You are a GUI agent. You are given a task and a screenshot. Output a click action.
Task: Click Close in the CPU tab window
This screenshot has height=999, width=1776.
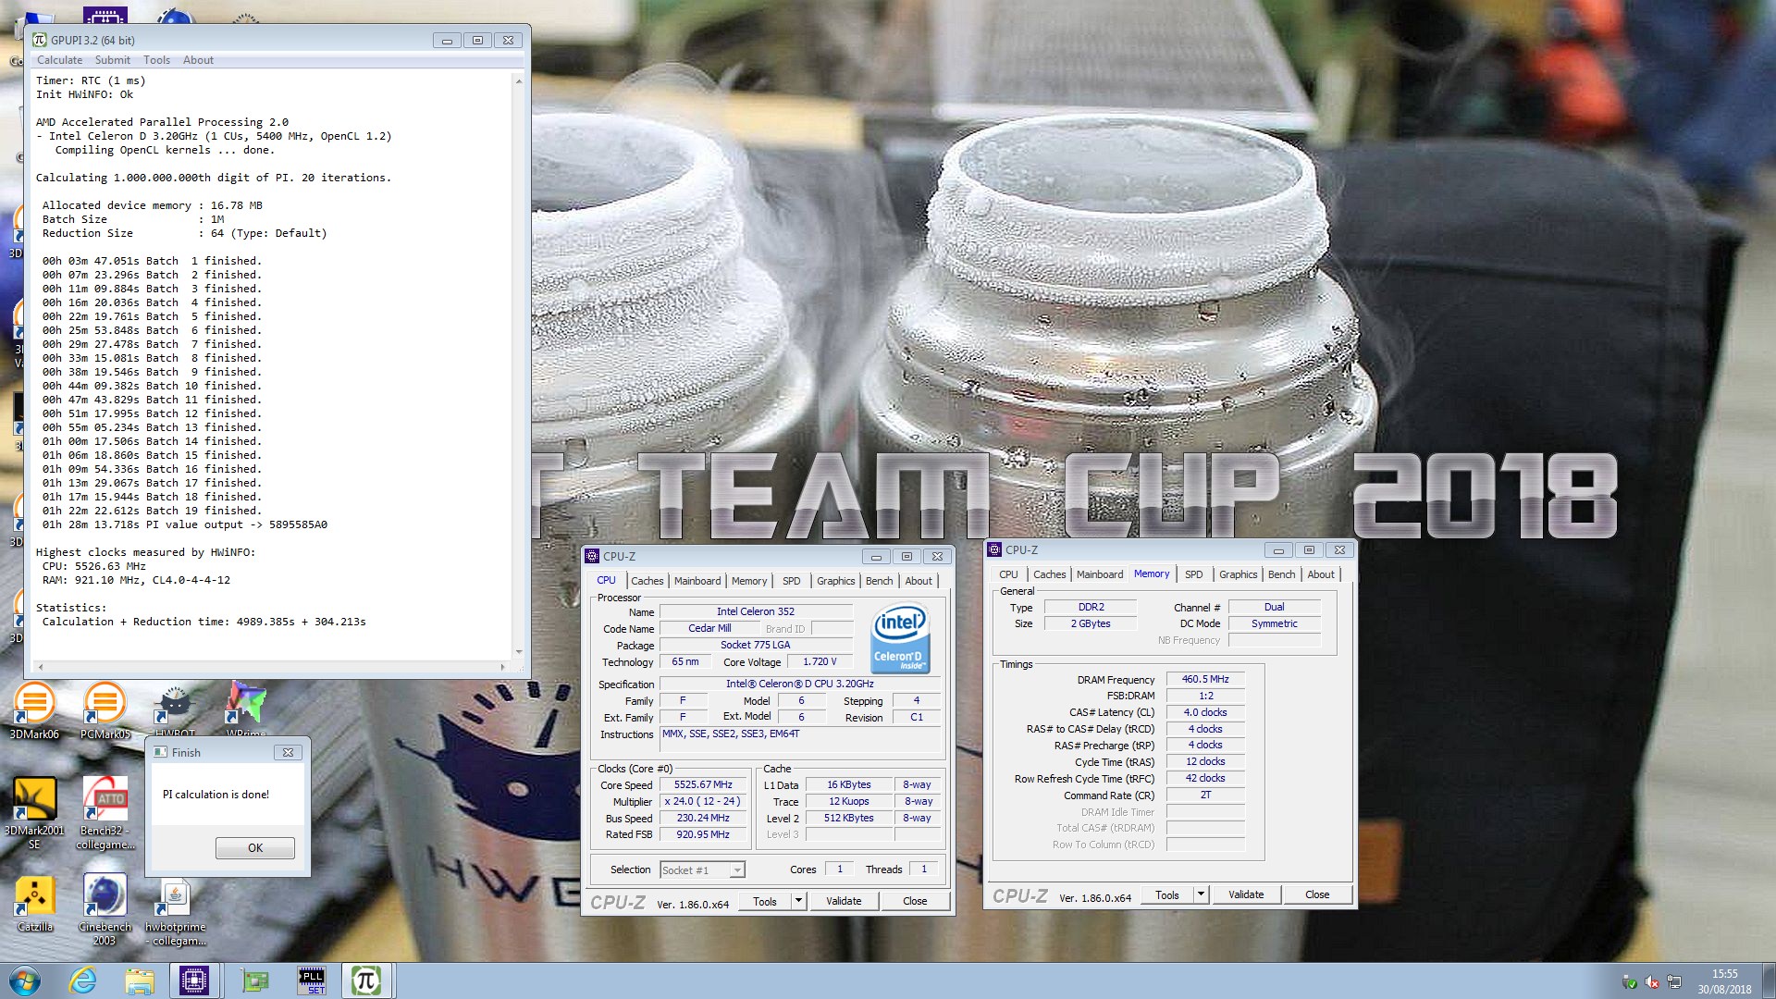(x=915, y=901)
